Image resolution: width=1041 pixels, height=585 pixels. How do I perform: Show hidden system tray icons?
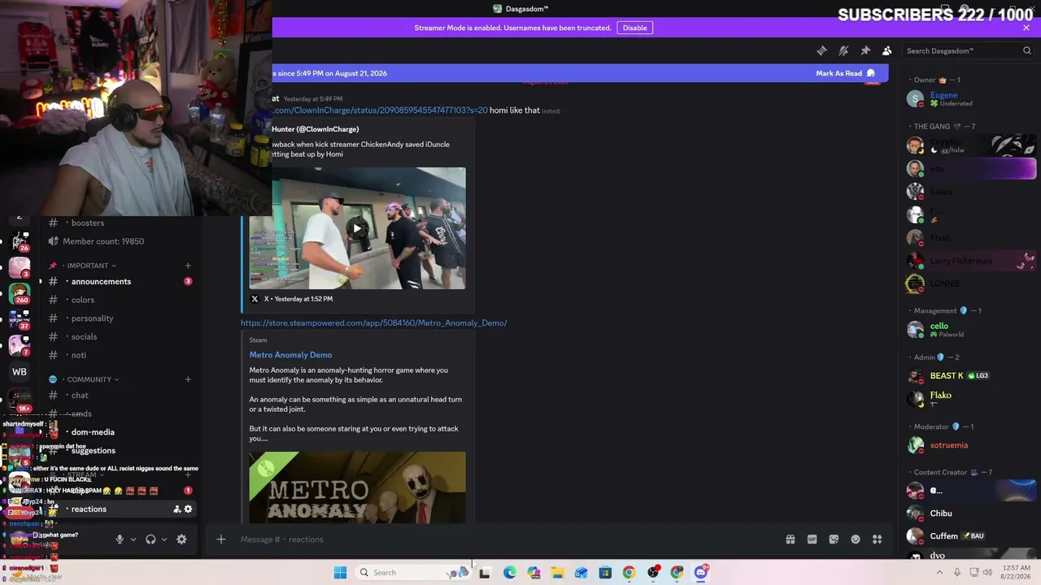point(939,573)
